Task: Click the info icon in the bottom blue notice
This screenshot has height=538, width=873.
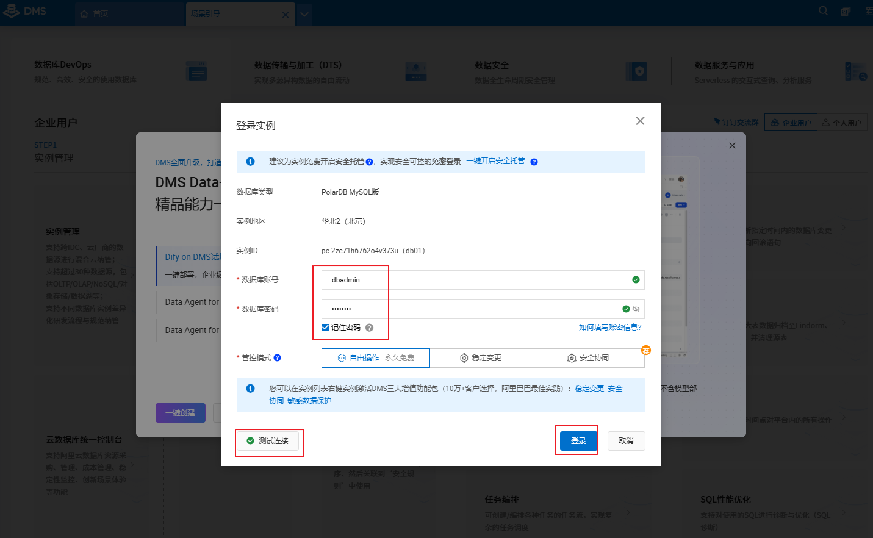Action: point(250,389)
